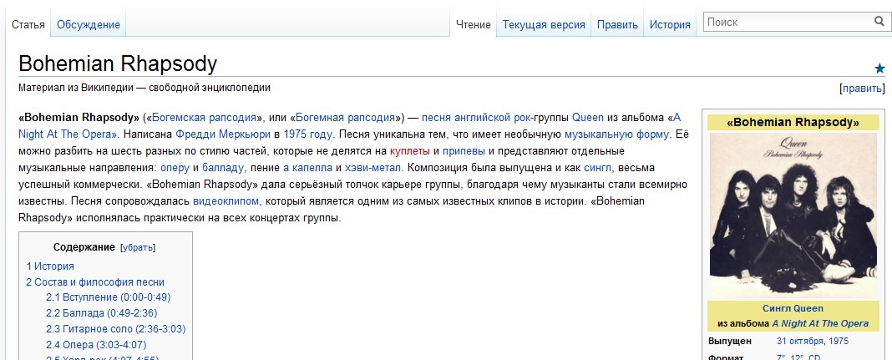Image resolution: width=892 pixels, height=360 pixels.
Task: Open the Queen band link in intro
Action: coord(588,118)
